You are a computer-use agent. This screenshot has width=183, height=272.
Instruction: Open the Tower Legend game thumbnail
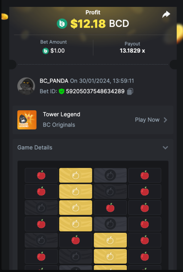[x=27, y=120]
